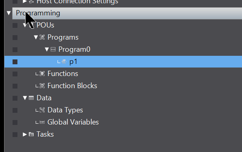Toggle the square marker beside Functions
The width and height of the screenshot is (242, 152).
tap(15, 74)
